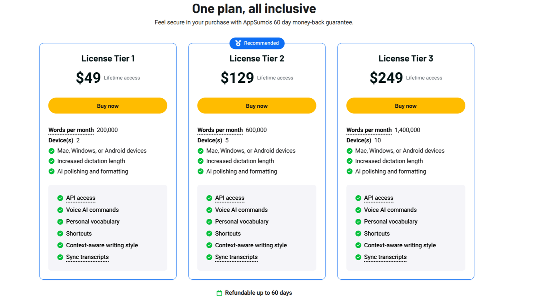Click the check beside Increased dictation length in Tier 1

click(52, 161)
